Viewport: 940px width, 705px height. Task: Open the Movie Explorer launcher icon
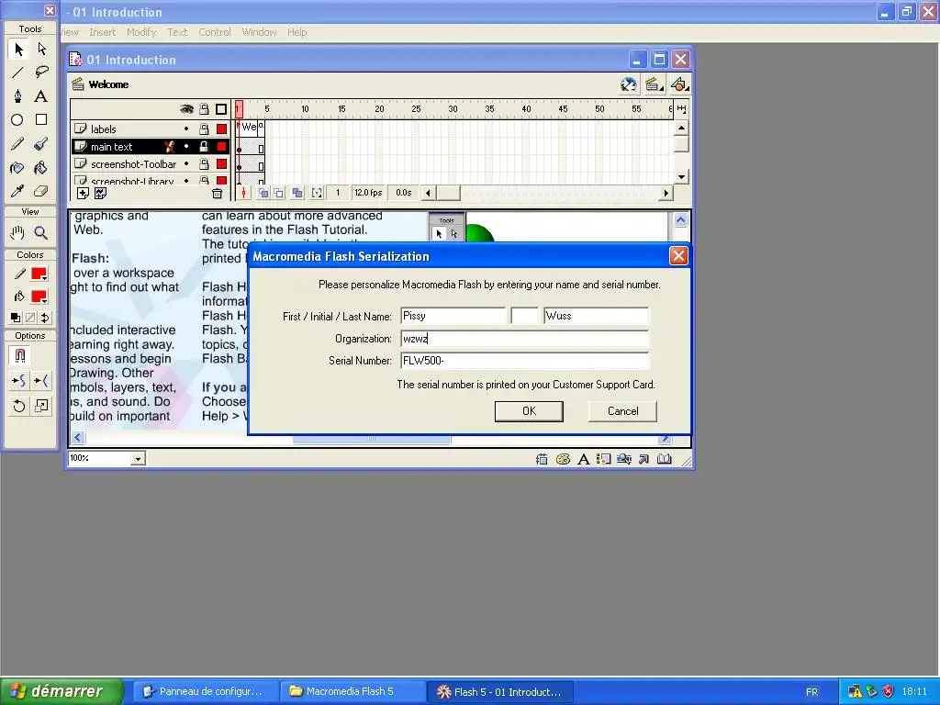(624, 459)
